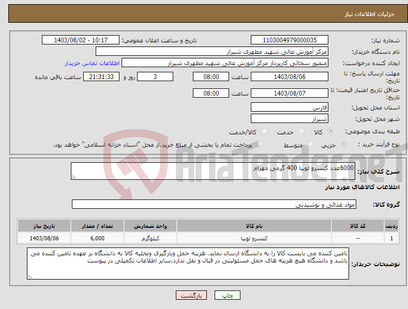Screen dimensions: 408x309
Task: Click the announcement date field 1403/08/02 - 10:17
Action: pos(81,40)
